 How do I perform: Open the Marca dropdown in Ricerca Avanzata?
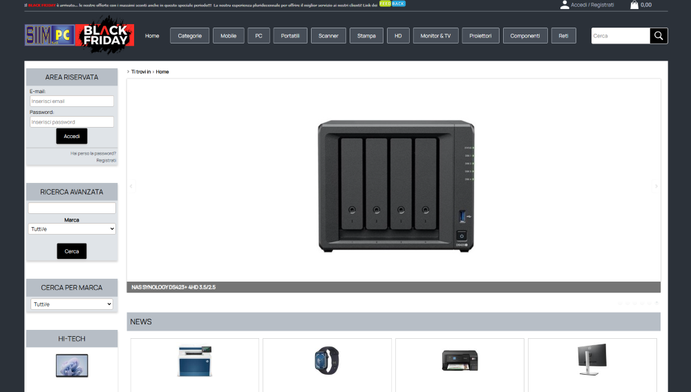click(x=72, y=228)
